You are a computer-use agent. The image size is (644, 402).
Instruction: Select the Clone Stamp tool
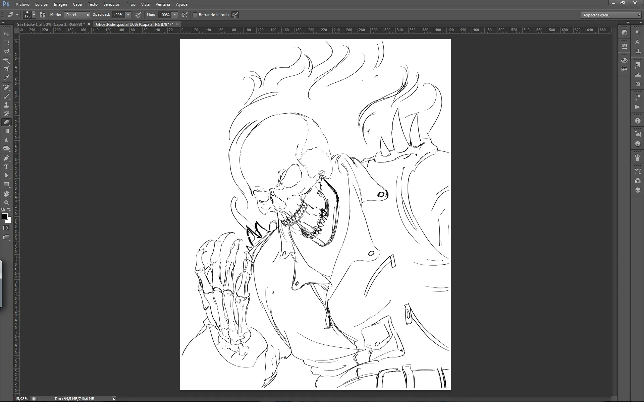[6, 105]
